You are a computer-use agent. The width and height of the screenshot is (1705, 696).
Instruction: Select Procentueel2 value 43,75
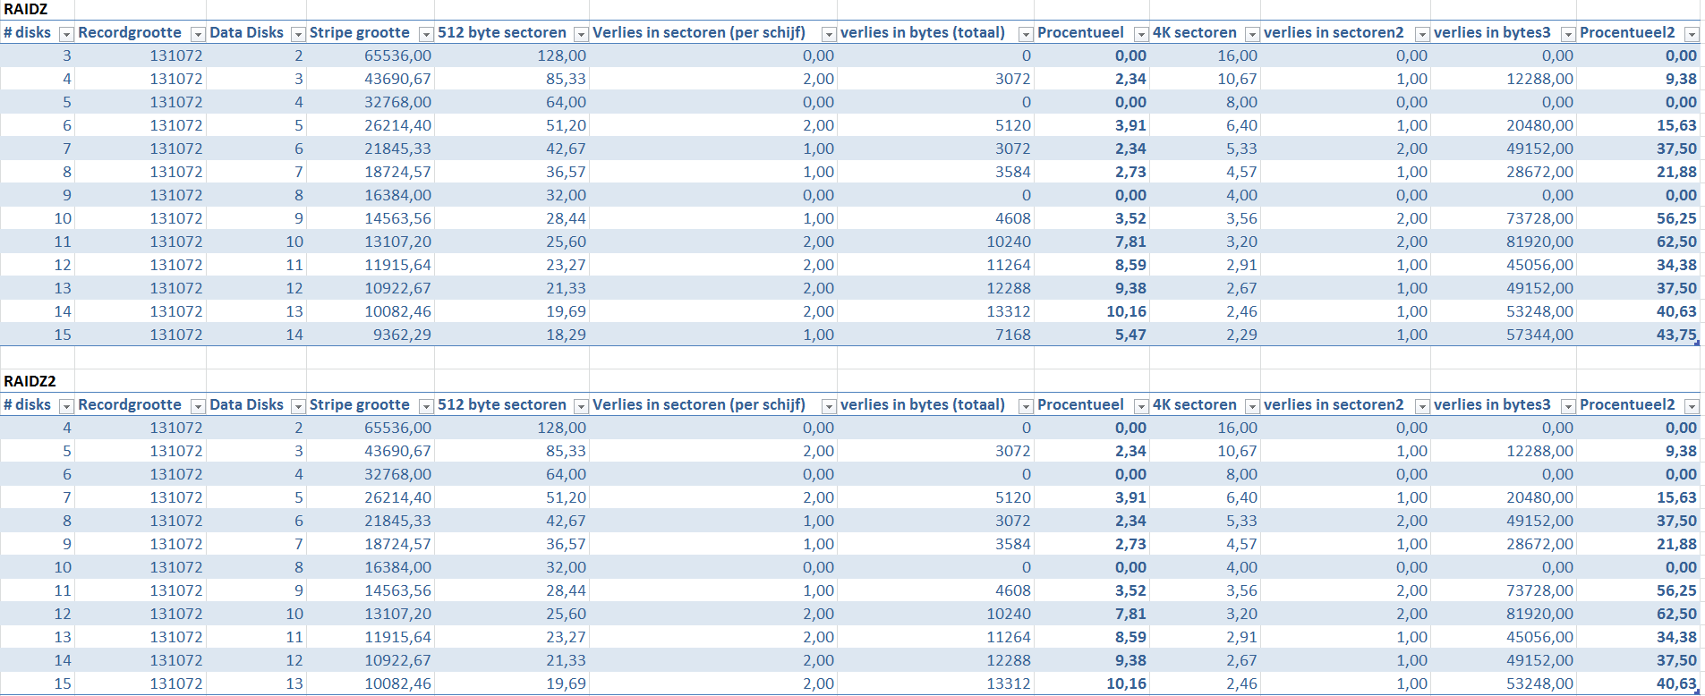tap(1639, 335)
